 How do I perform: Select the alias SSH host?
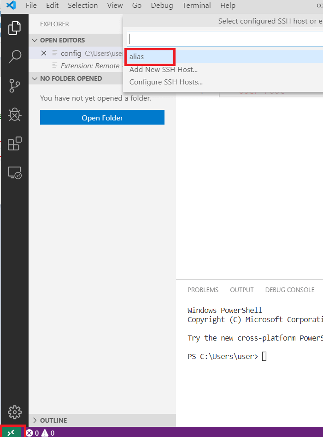223,57
